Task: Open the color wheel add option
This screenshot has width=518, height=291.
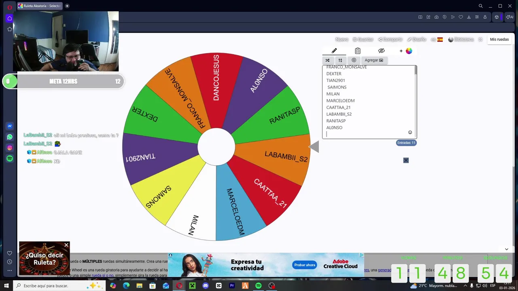Action: pyautogui.click(x=406, y=51)
